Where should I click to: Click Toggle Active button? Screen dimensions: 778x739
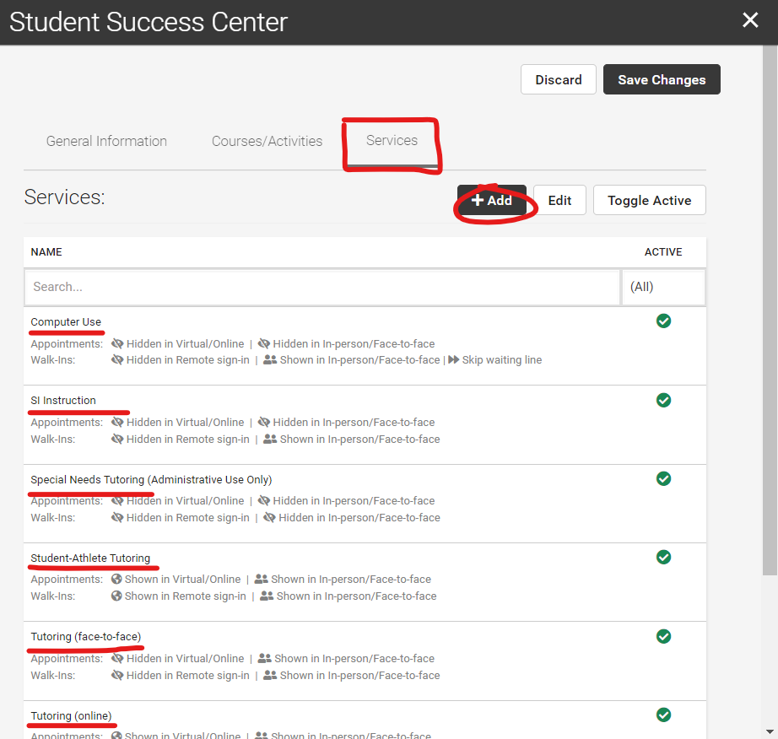[650, 201]
